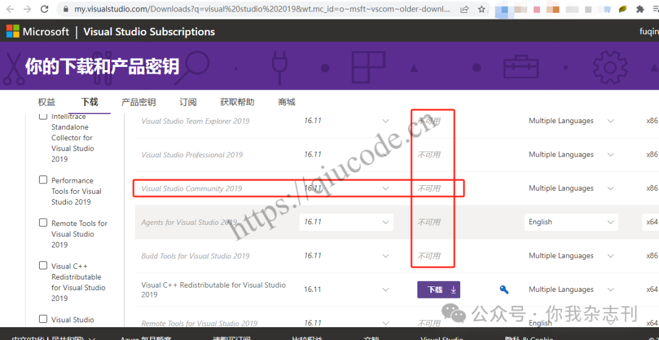Click Visual C++ Redistributable for Visual Studio 2019 name
The image size is (659, 340).
pyautogui.click(x=214, y=289)
